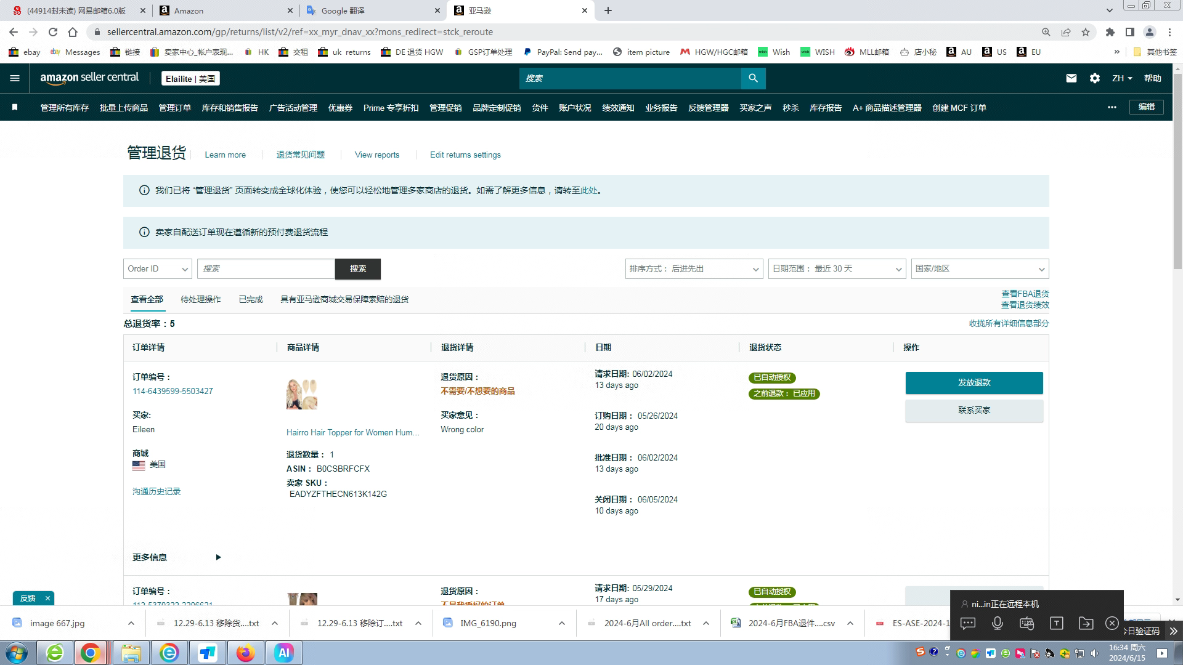
Task: Reload the current page
Action: tap(53, 32)
